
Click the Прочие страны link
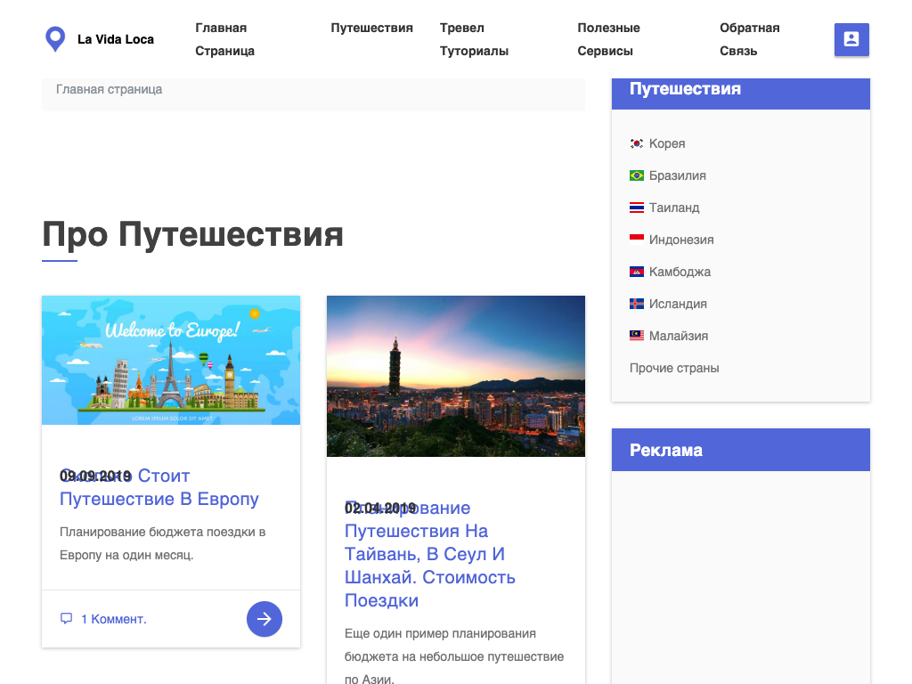pos(674,368)
